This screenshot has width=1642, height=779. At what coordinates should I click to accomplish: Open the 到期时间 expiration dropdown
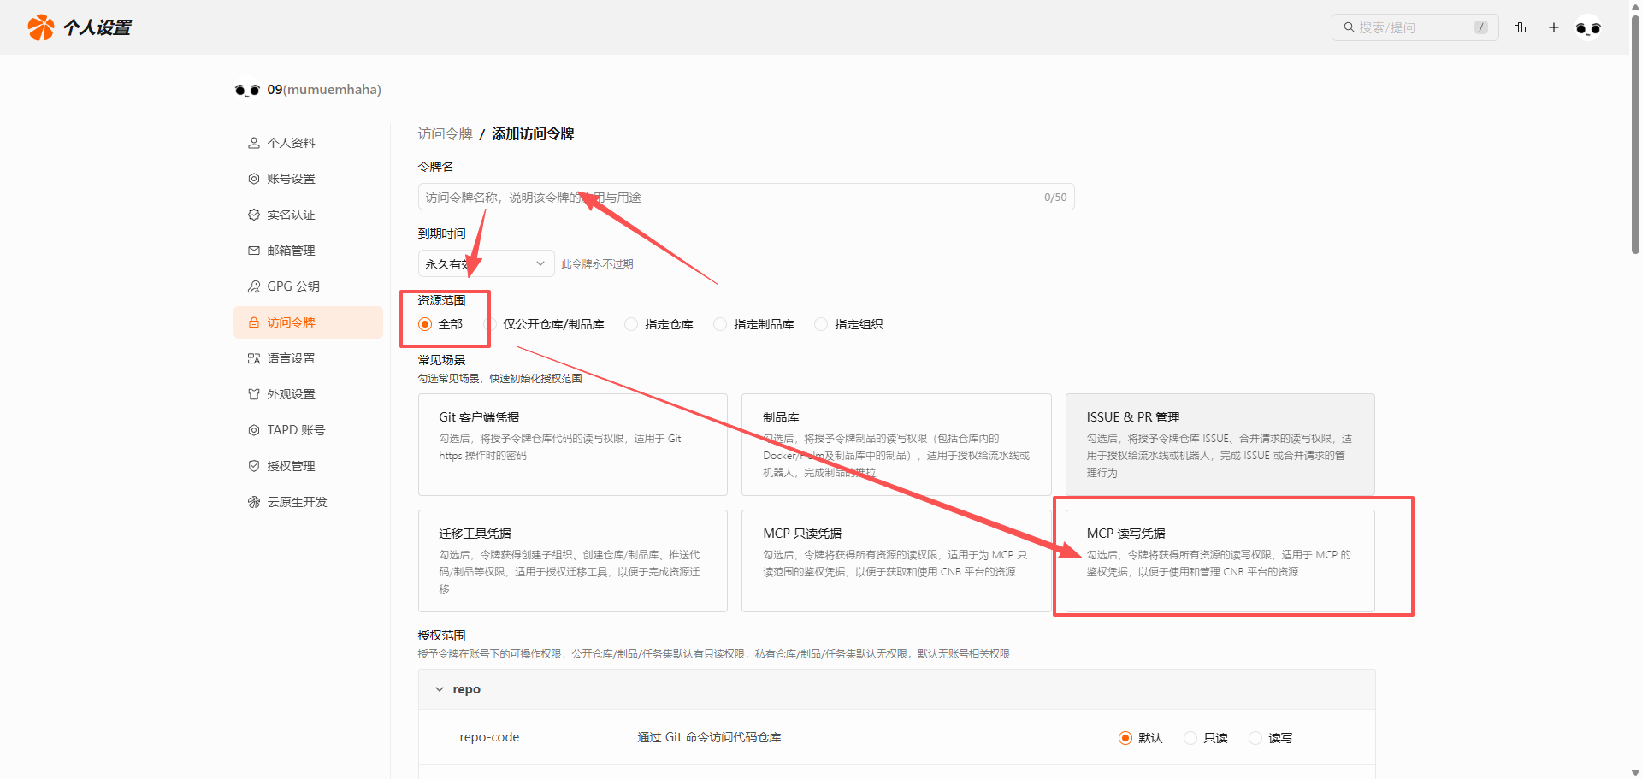coord(485,263)
